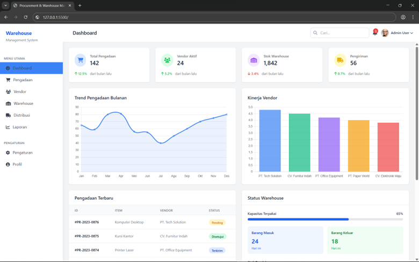The image size is (419, 262).
Task: Click the Pending status badge
Action: pos(217,222)
